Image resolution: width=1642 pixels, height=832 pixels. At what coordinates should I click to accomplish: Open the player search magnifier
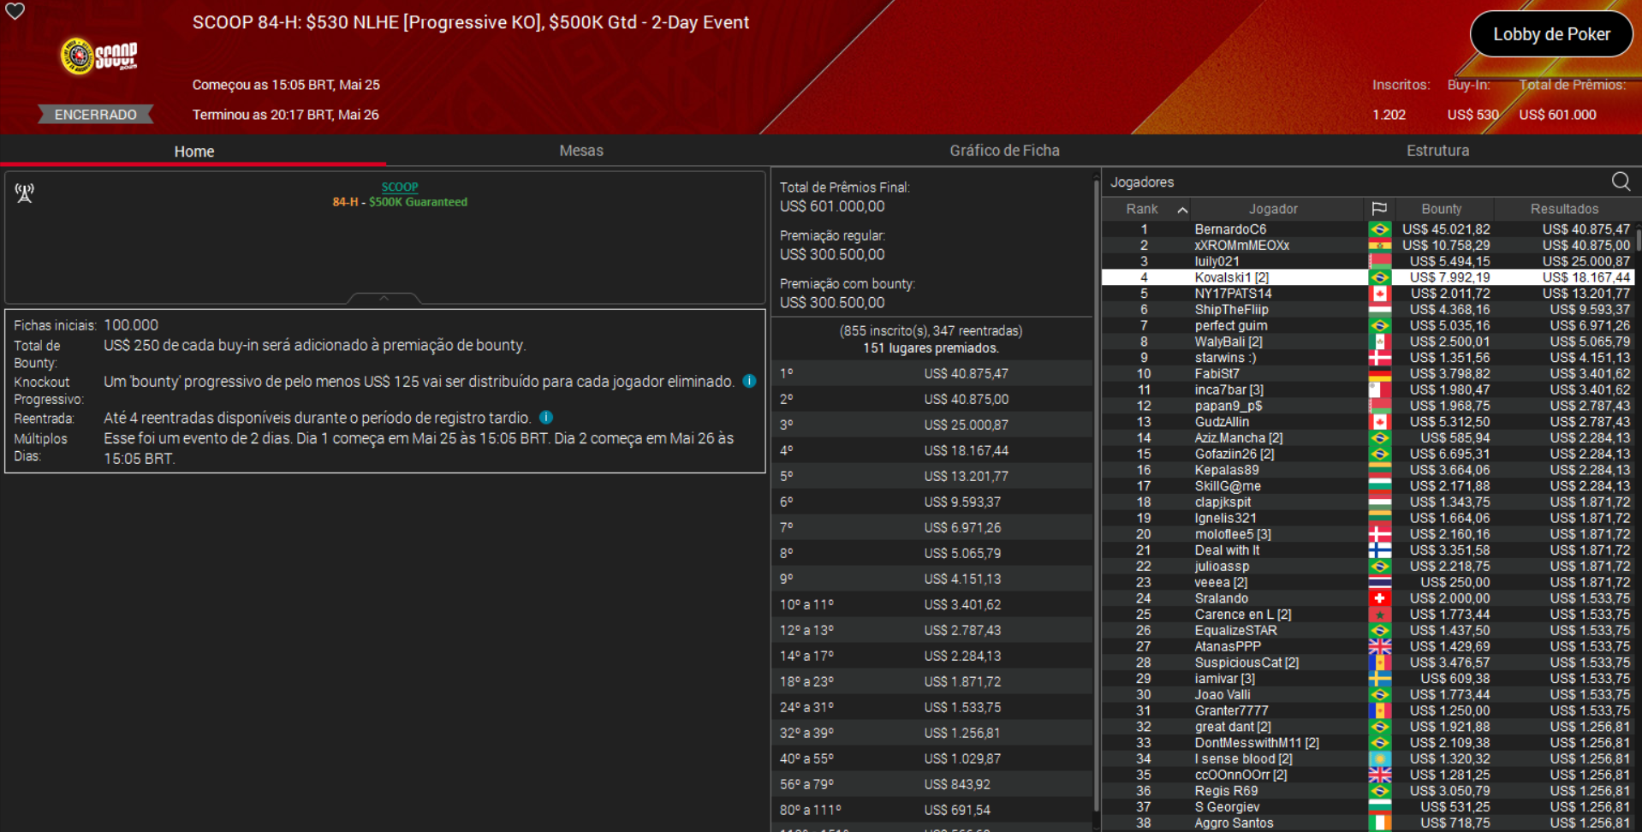tap(1621, 181)
